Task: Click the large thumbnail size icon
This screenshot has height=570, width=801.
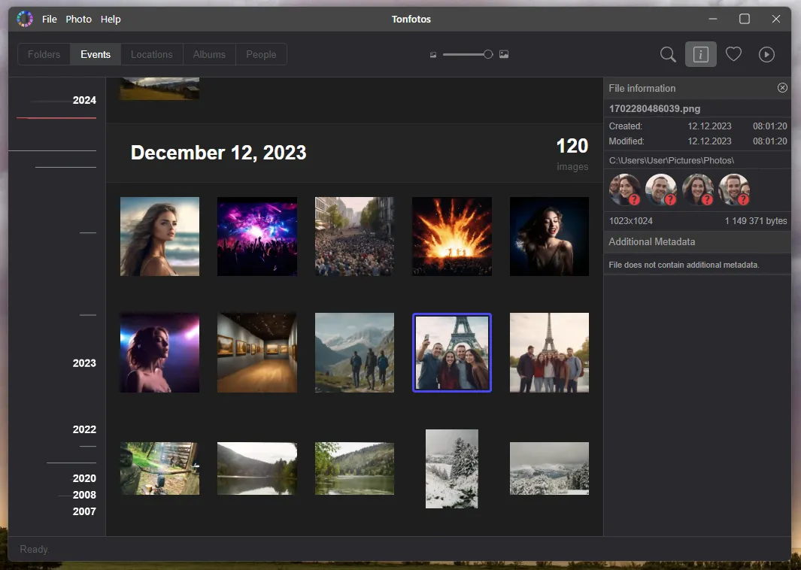Action: [x=504, y=55]
